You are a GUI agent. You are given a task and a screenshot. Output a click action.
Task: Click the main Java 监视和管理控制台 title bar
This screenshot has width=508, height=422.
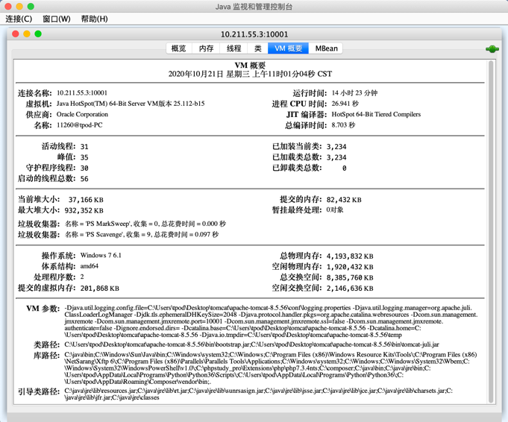click(x=254, y=6)
